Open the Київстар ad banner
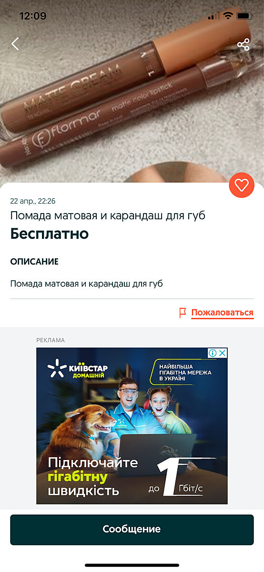 point(132,426)
